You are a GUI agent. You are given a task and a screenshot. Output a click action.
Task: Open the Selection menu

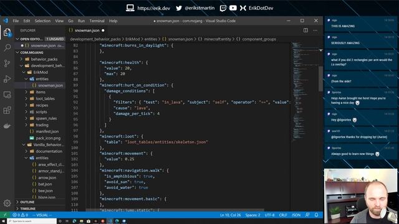[x=42, y=21]
